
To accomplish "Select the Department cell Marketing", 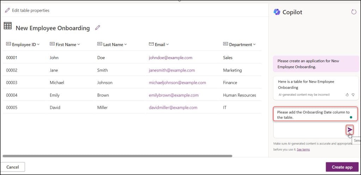I will click(233, 70).
